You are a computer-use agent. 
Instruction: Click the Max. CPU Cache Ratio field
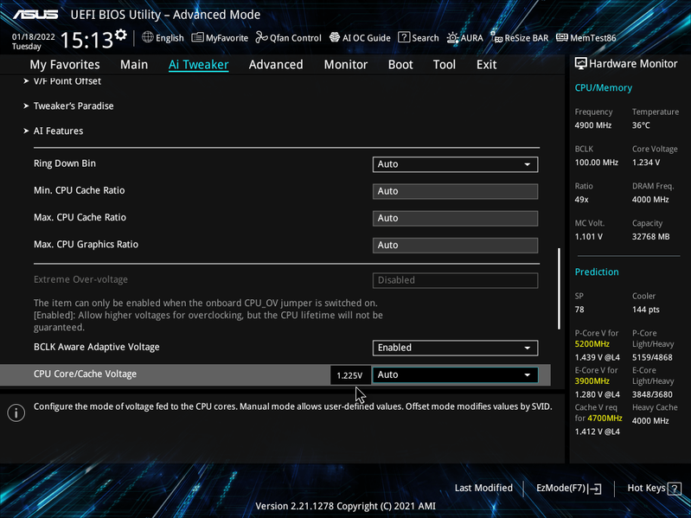pyautogui.click(x=455, y=218)
